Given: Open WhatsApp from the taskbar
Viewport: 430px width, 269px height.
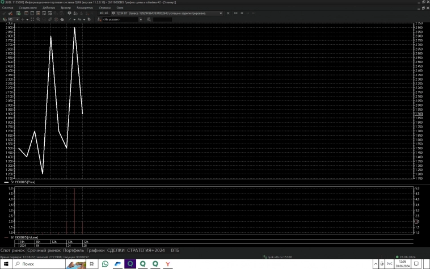Looking at the screenshot, I should coord(105,264).
